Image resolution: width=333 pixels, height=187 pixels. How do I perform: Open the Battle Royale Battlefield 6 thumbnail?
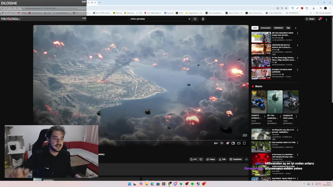[x=261, y=49]
